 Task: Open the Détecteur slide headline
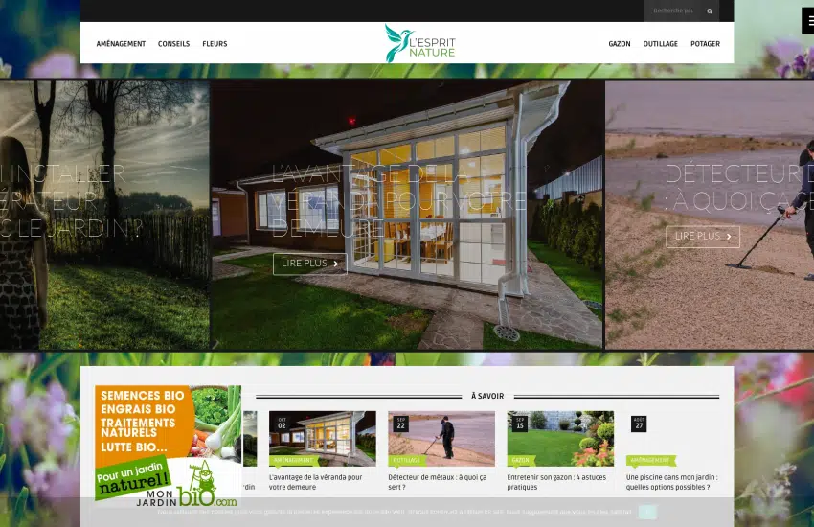coord(739,188)
